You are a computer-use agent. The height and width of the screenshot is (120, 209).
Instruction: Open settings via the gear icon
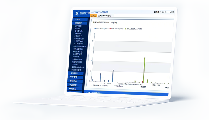[165, 12]
